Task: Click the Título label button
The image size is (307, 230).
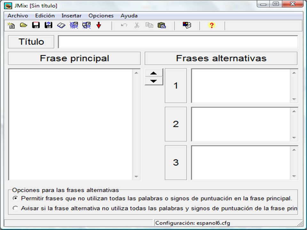Action: point(31,42)
